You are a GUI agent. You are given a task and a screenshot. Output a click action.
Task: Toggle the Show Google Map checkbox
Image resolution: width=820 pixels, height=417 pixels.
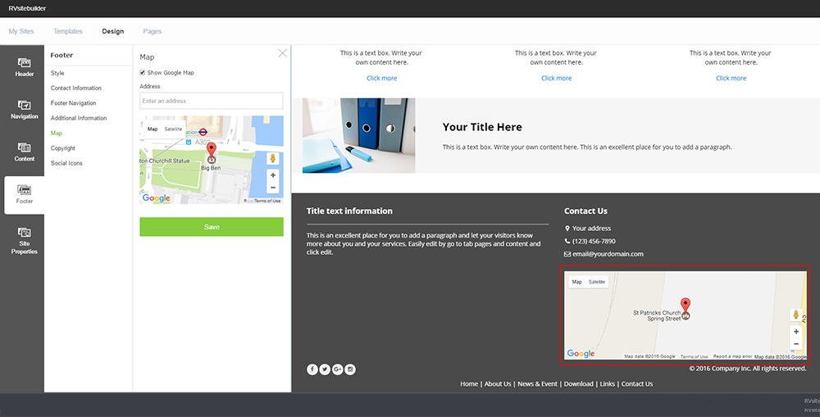click(x=143, y=73)
